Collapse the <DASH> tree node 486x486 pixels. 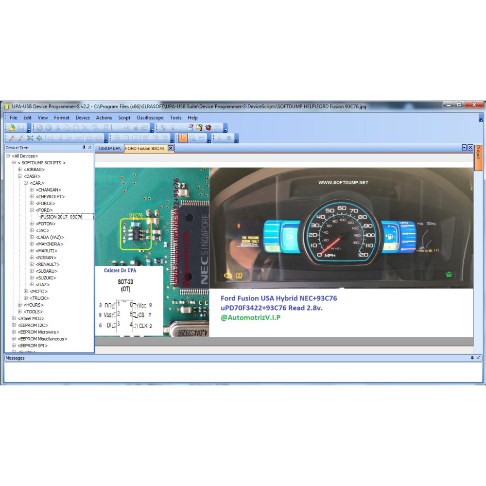pos(20,176)
